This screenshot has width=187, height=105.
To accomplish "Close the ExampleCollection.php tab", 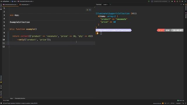I will 18,5.
